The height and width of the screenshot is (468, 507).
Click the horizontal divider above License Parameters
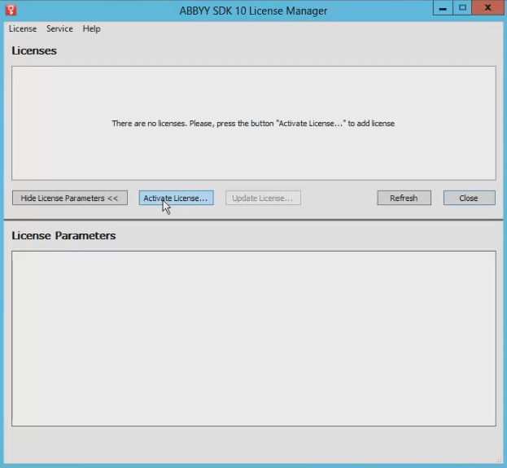[x=253, y=219]
